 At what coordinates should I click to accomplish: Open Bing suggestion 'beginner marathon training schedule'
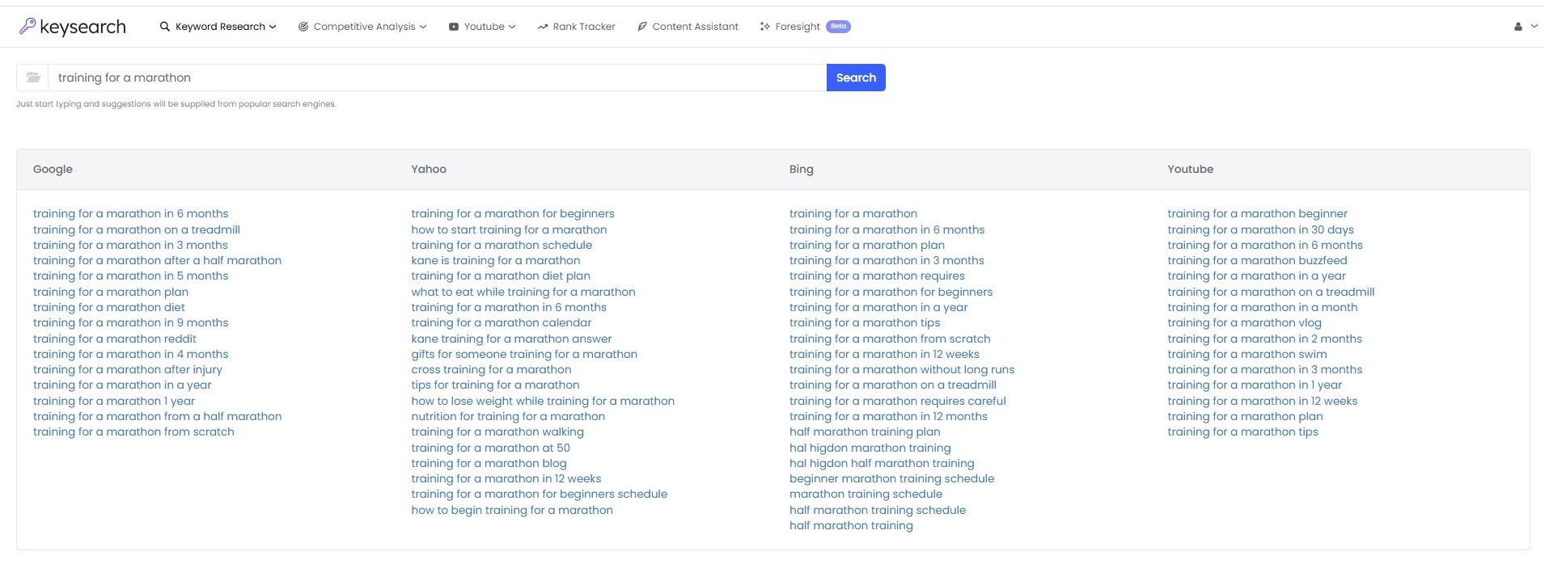[892, 478]
